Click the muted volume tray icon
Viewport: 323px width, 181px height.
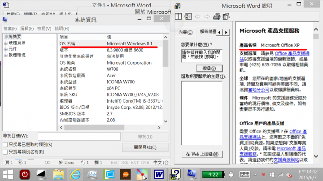pyautogui.click(x=289, y=175)
